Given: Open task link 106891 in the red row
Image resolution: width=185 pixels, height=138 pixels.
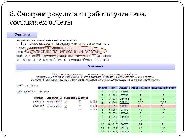Looking at the screenshot, I should click(x=124, y=106).
